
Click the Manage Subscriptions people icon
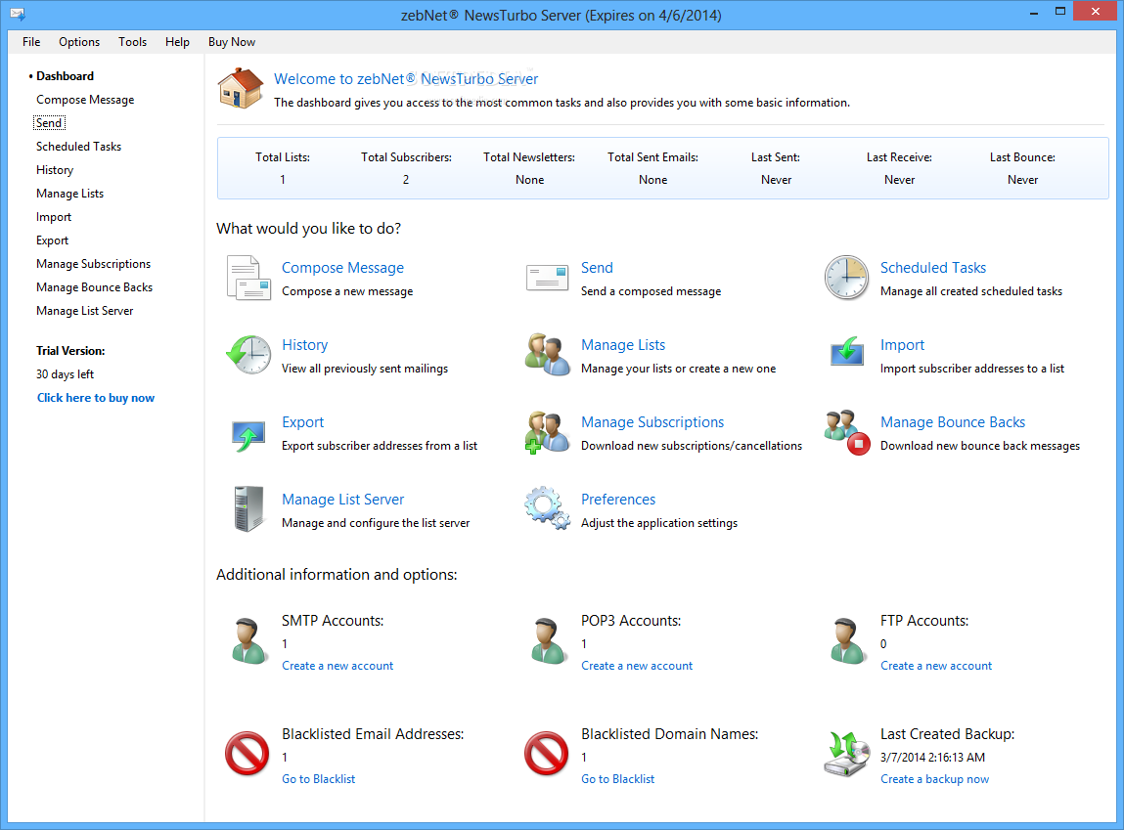pyautogui.click(x=547, y=432)
